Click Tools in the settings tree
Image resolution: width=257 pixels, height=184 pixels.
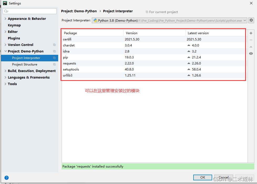point(12,84)
